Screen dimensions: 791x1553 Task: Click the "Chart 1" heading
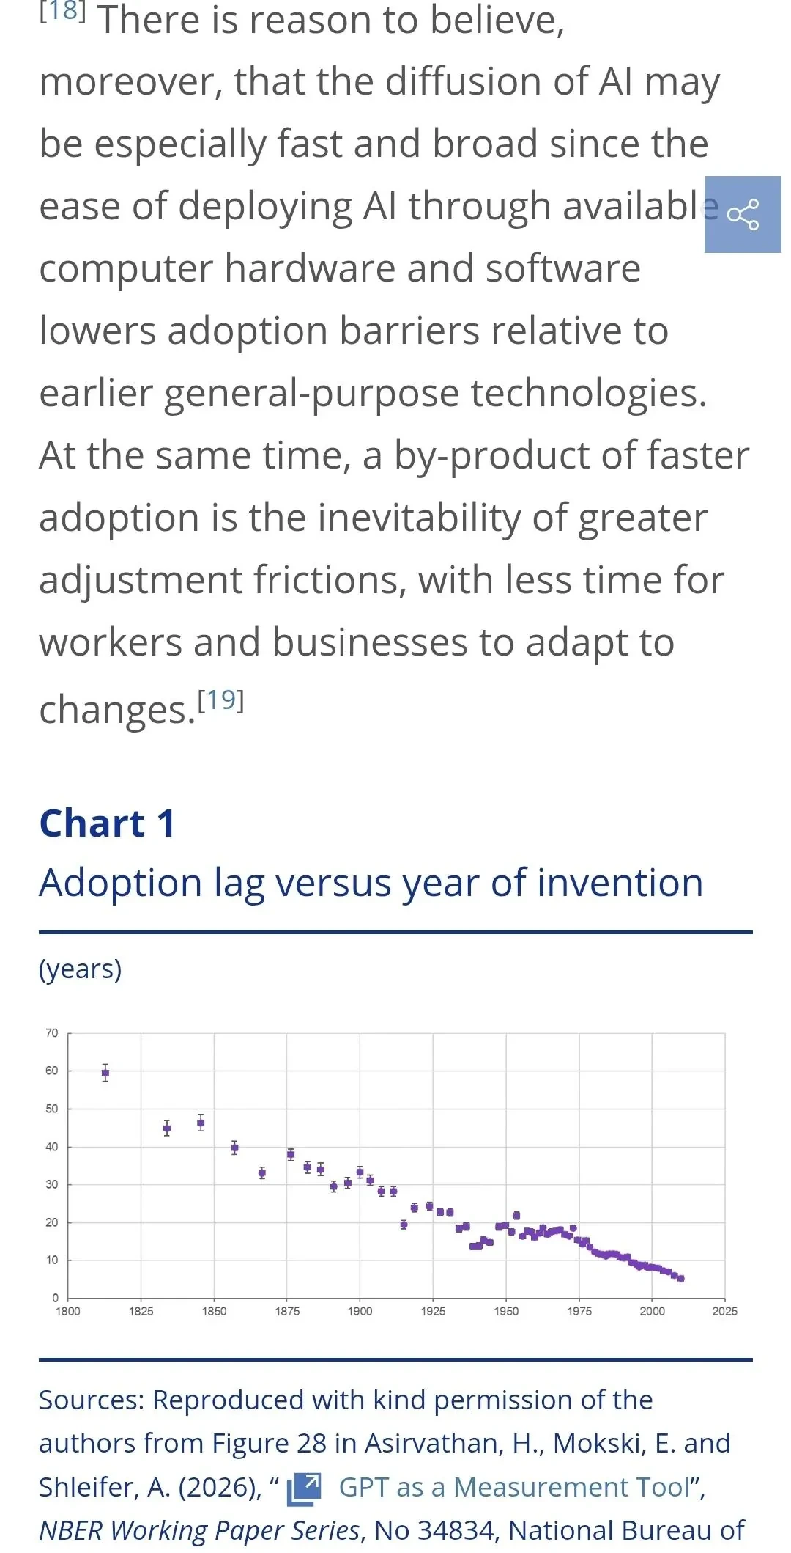107,823
